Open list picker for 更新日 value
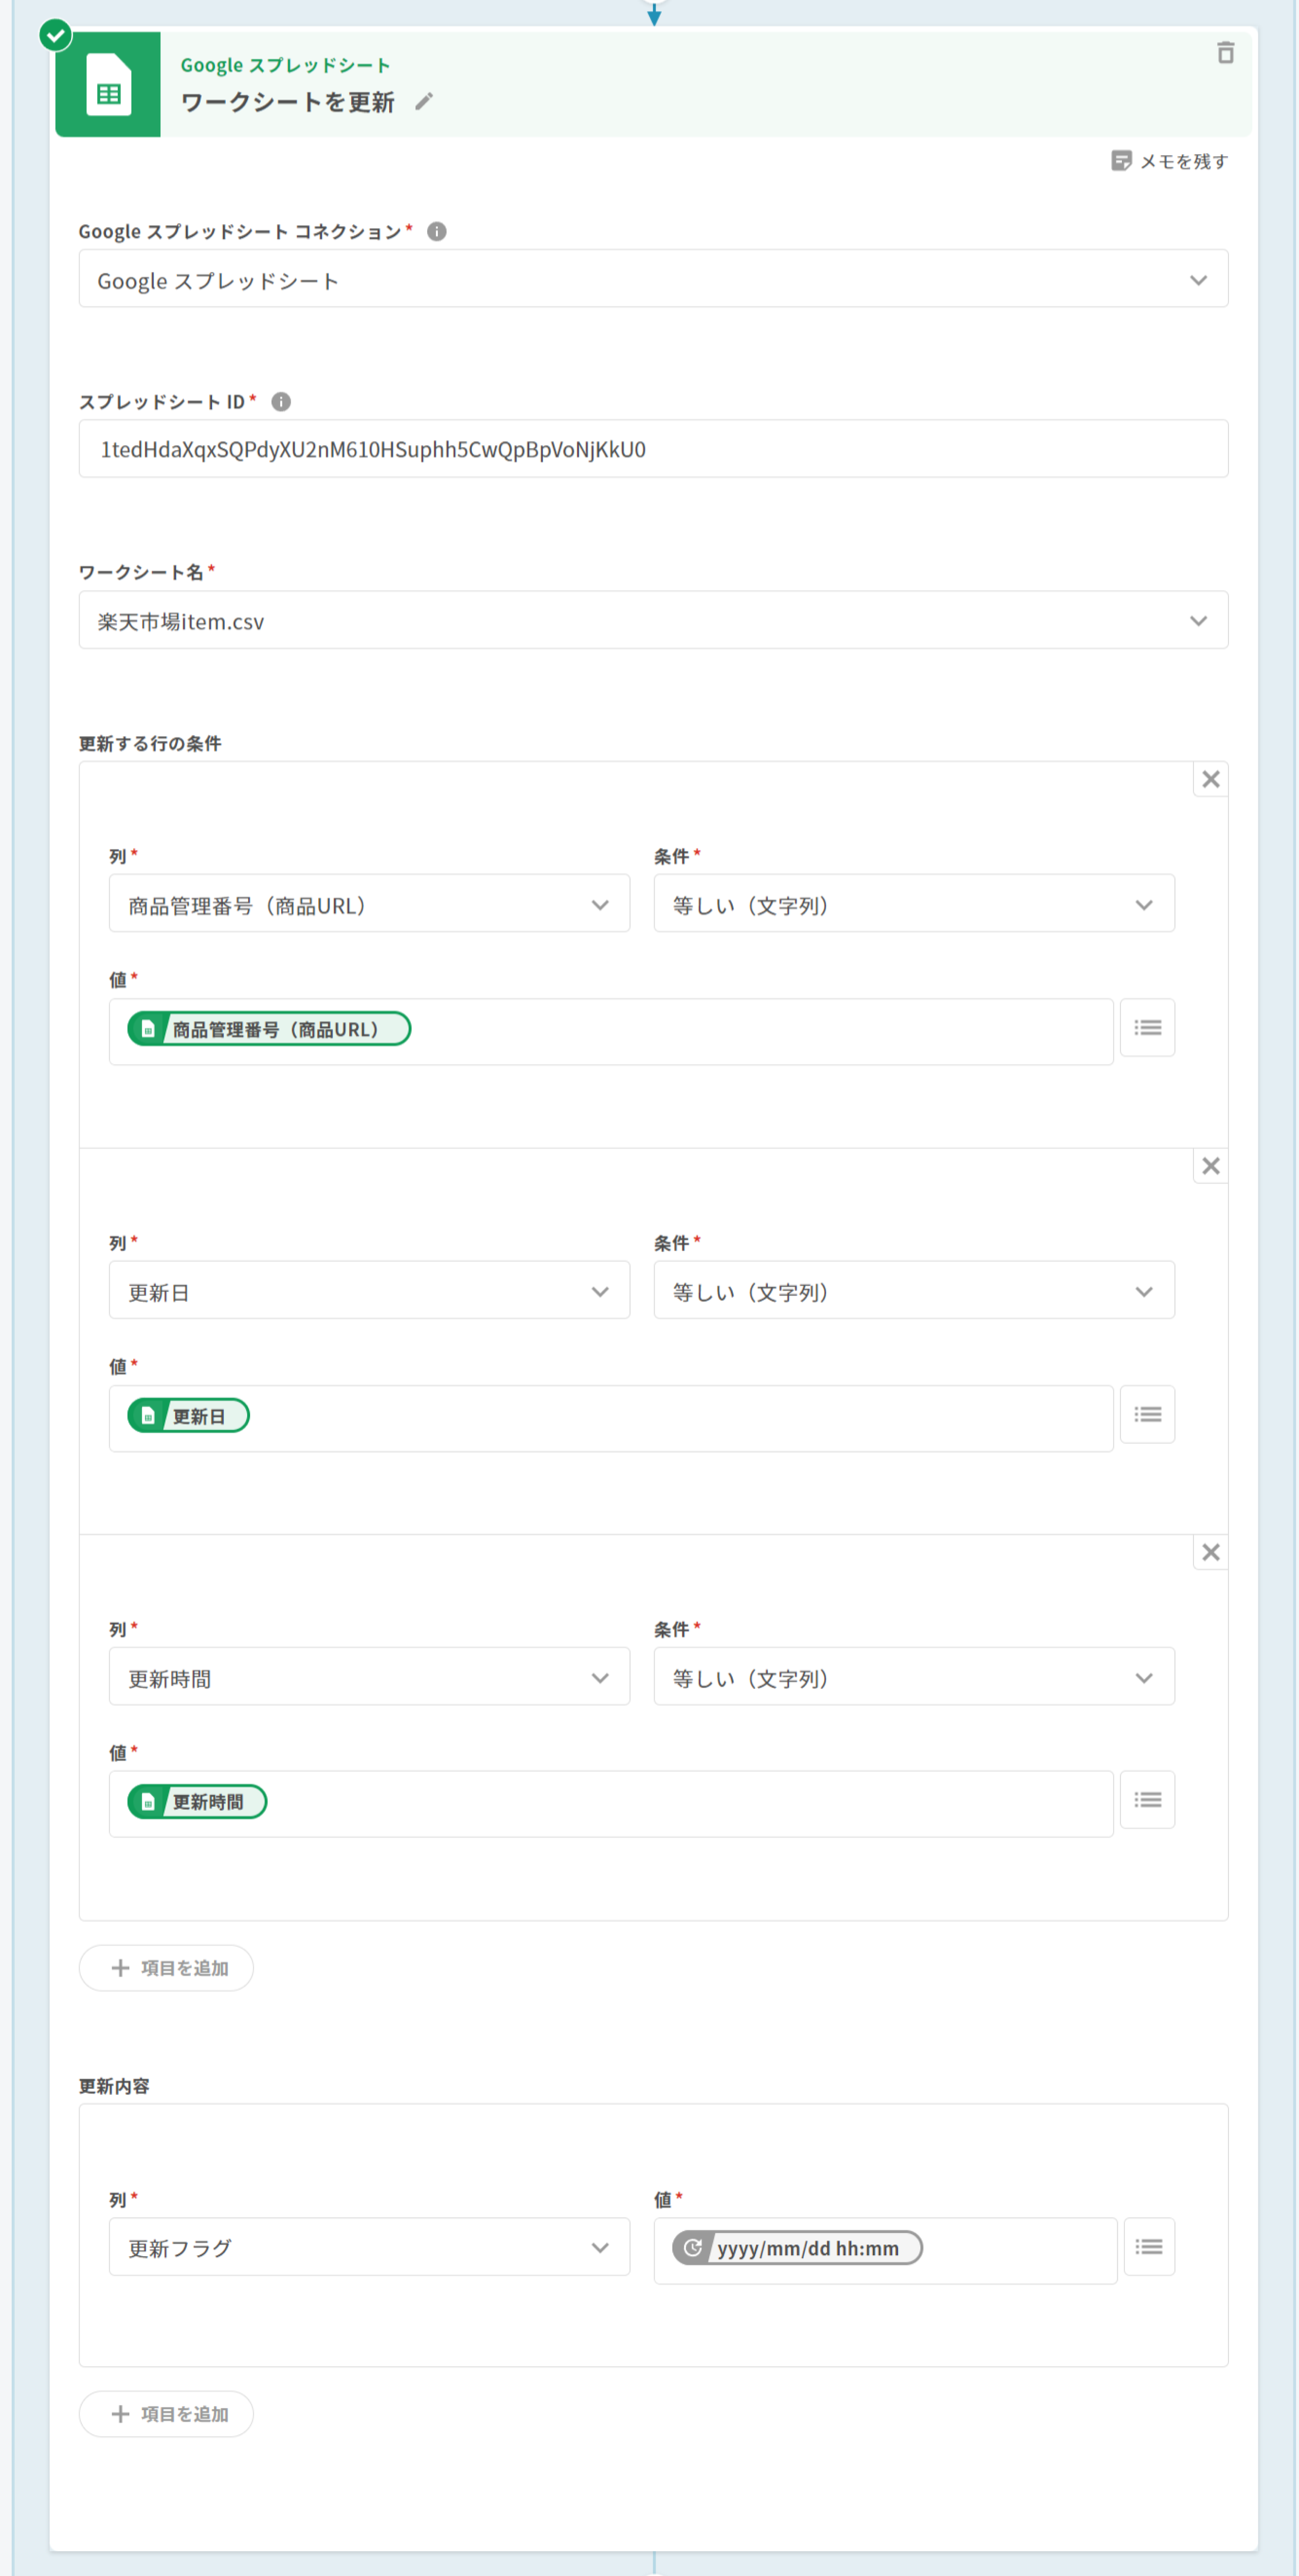 pos(1147,1414)
